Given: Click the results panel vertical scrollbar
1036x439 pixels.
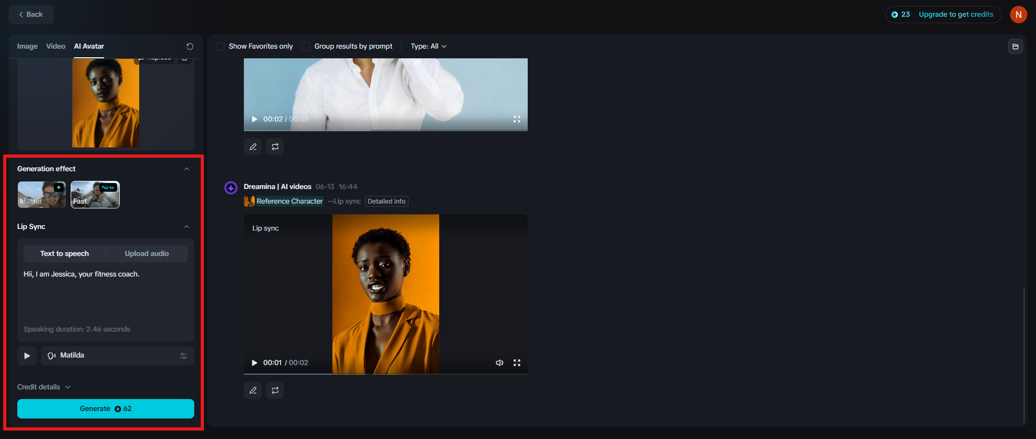Looking at the screenshot, I should 1024,356.
